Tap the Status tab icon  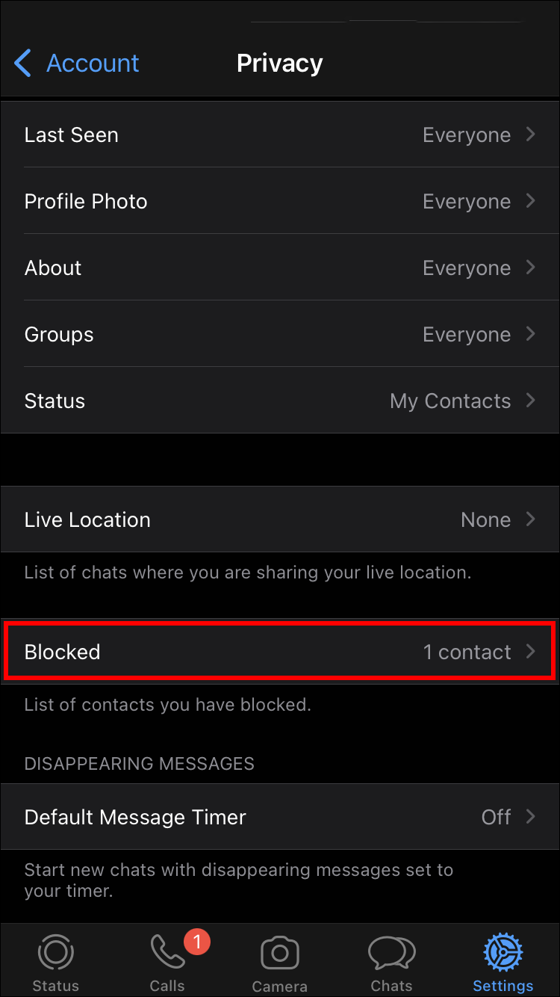pos(55,954)
